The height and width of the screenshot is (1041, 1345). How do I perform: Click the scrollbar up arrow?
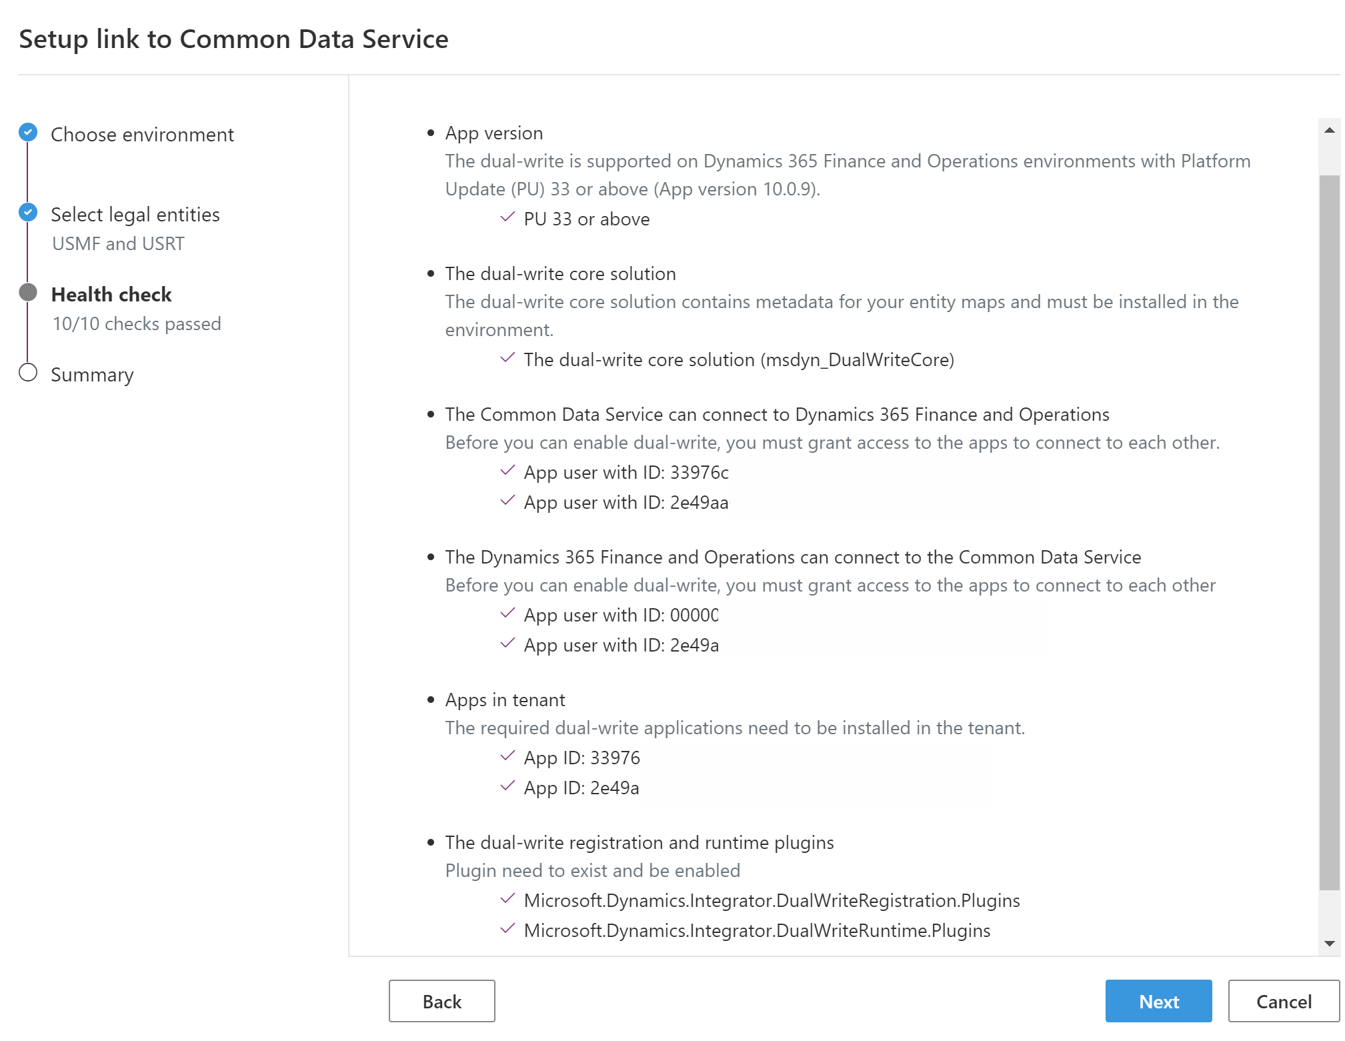click(x=1329, y=130)
